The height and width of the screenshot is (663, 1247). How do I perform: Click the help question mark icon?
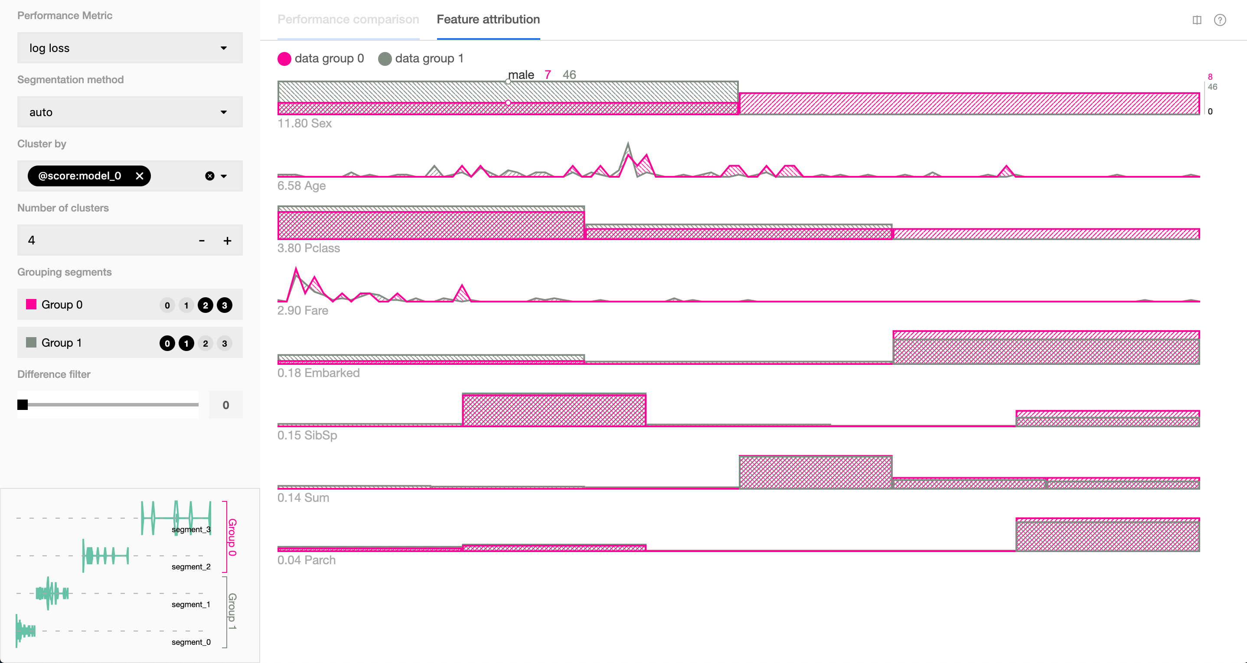coord(1219,20)
